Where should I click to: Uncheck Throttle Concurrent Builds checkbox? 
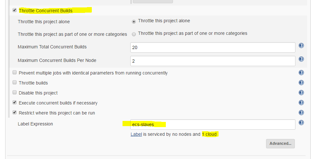[15, 10]
